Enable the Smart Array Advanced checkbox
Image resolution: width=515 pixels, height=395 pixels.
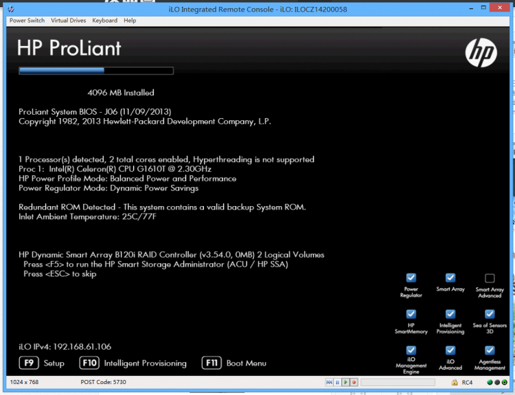490,278
